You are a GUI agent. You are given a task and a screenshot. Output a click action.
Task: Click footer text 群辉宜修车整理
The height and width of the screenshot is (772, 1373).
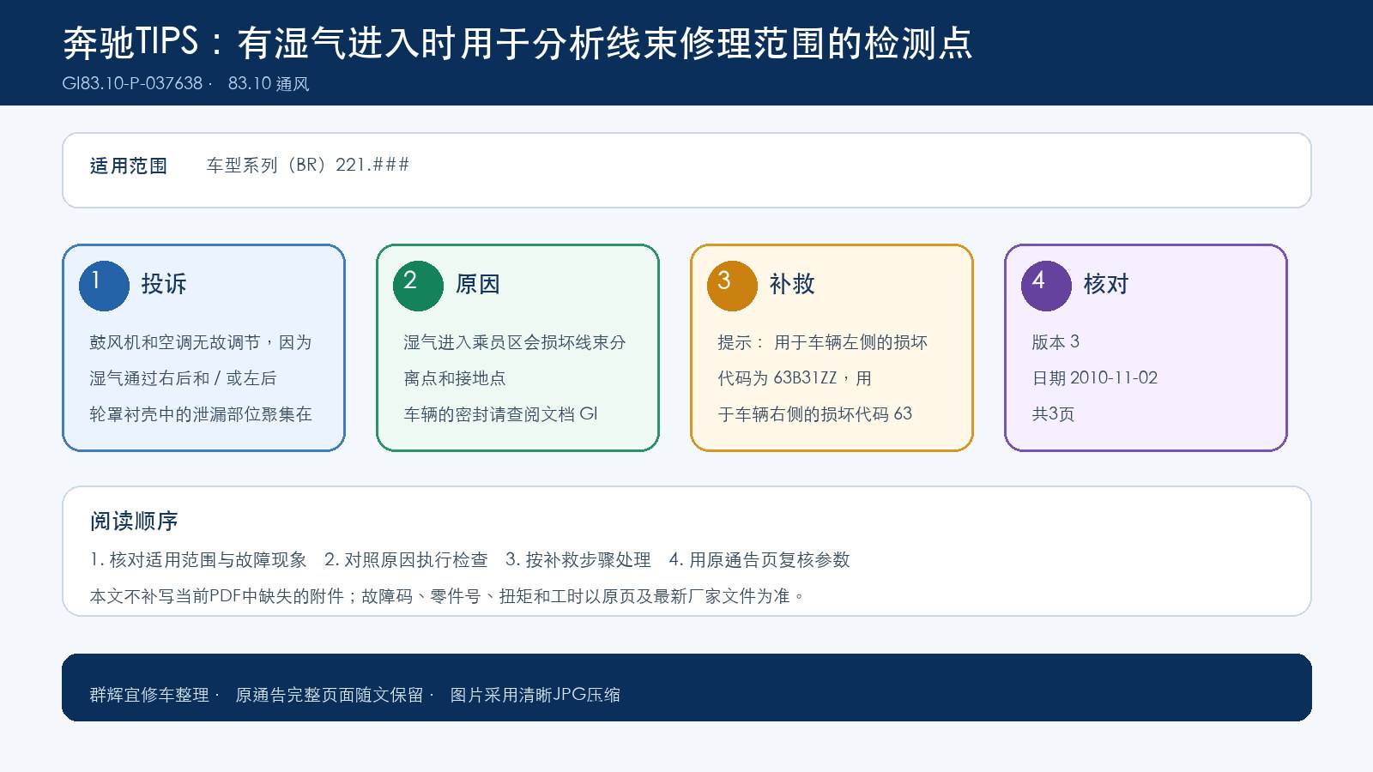[149, 695]
